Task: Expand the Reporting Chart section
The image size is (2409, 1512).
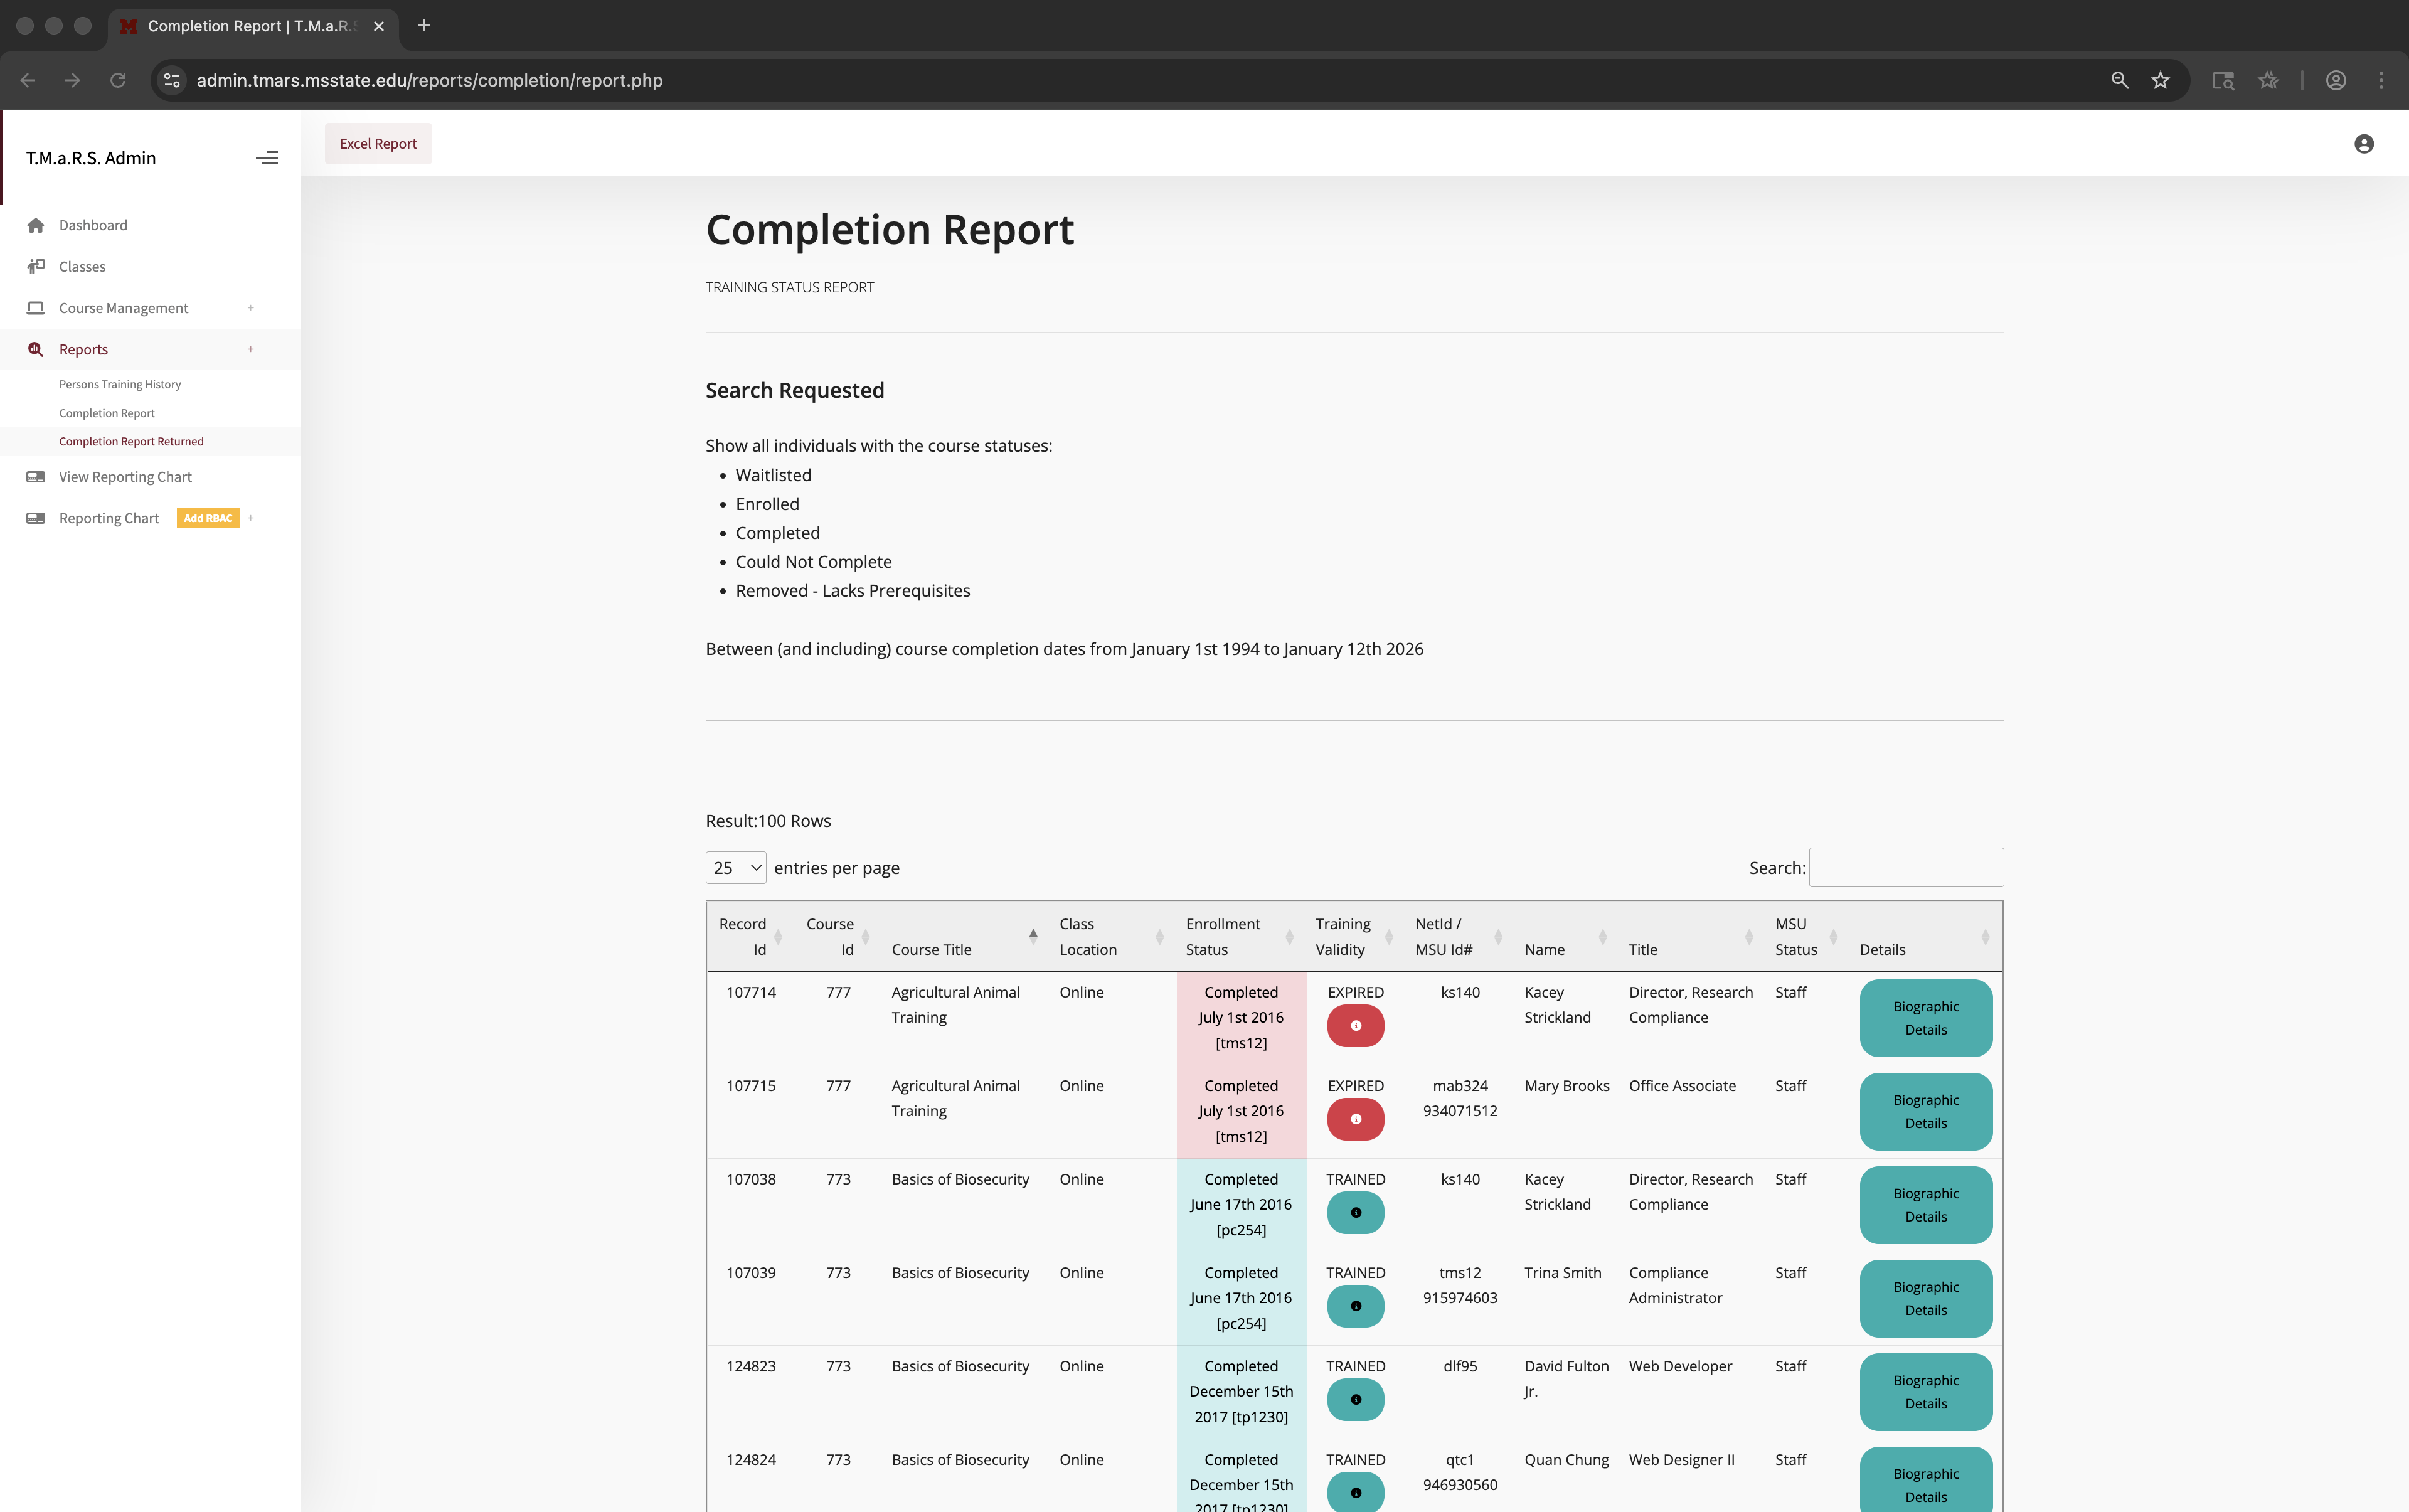Action: 251,518
